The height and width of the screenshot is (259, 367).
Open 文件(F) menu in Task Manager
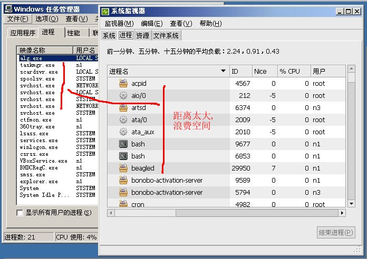click(17, 19)
